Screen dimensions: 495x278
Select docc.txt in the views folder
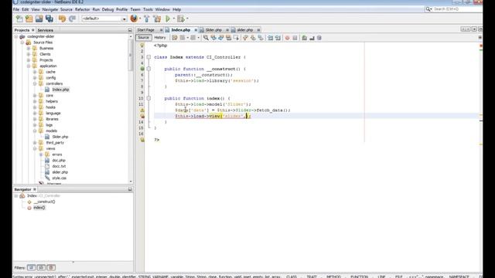(x=59, y=166)
